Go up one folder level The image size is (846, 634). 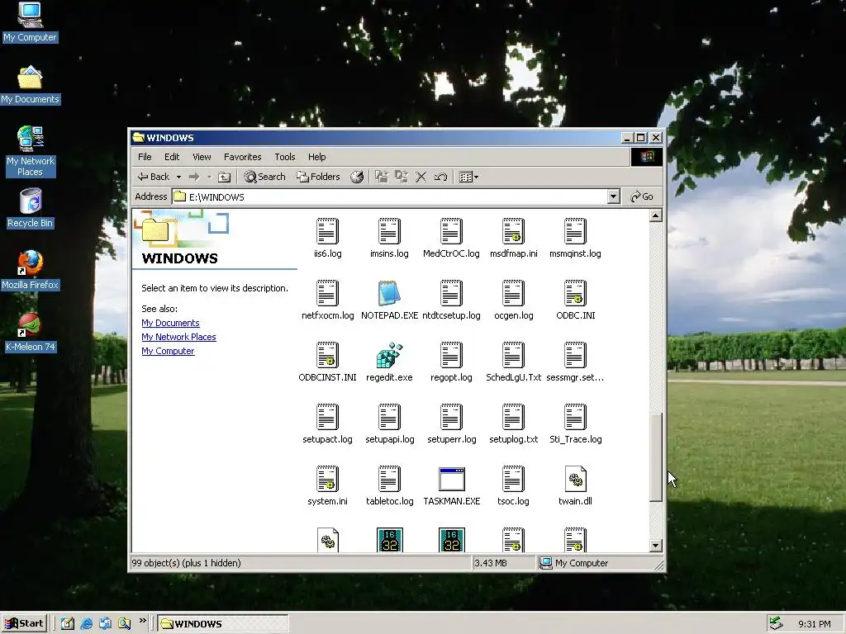pos(225,177)
